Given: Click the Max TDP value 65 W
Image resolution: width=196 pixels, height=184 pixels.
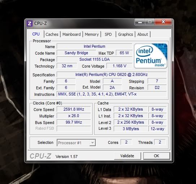Looking at the screenshot, I should tap(124, 53).
